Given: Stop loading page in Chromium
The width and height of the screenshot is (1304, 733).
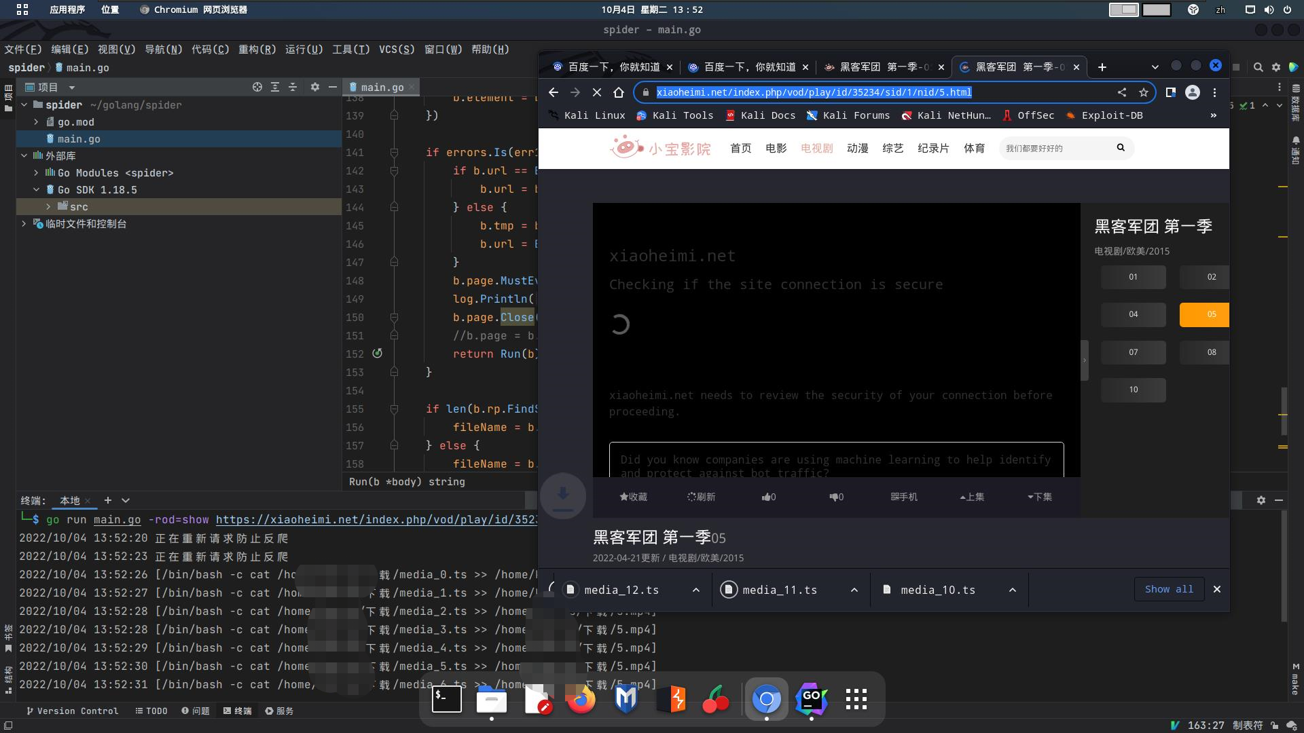Looking at the screenshot, I should [596, 92].
